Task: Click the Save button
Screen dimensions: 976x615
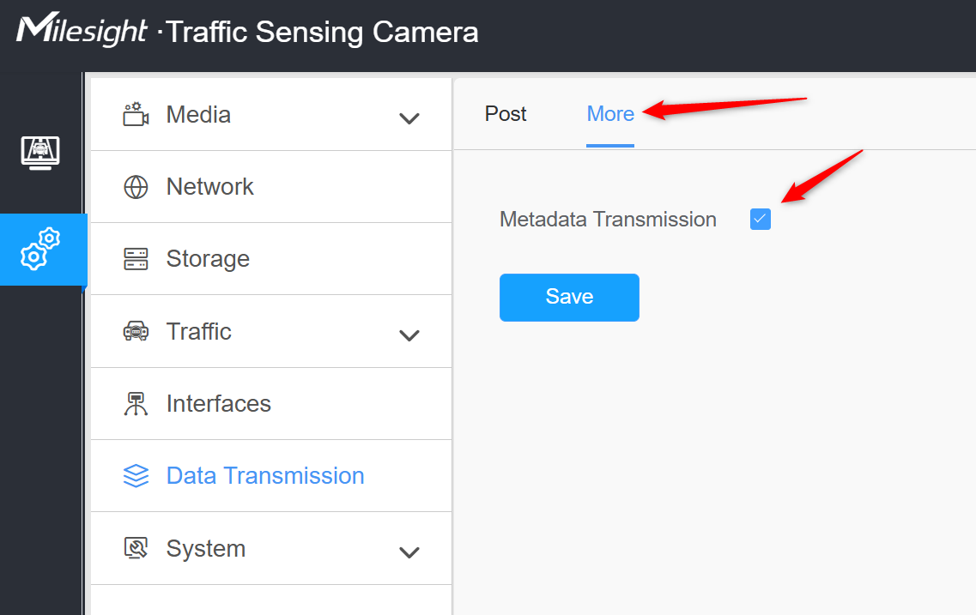Action: click(569, 298)
